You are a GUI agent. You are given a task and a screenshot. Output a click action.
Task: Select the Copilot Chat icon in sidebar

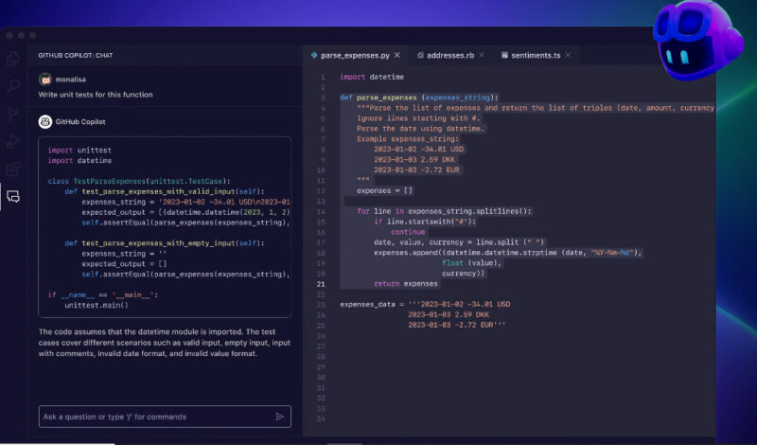coord(13,196)
